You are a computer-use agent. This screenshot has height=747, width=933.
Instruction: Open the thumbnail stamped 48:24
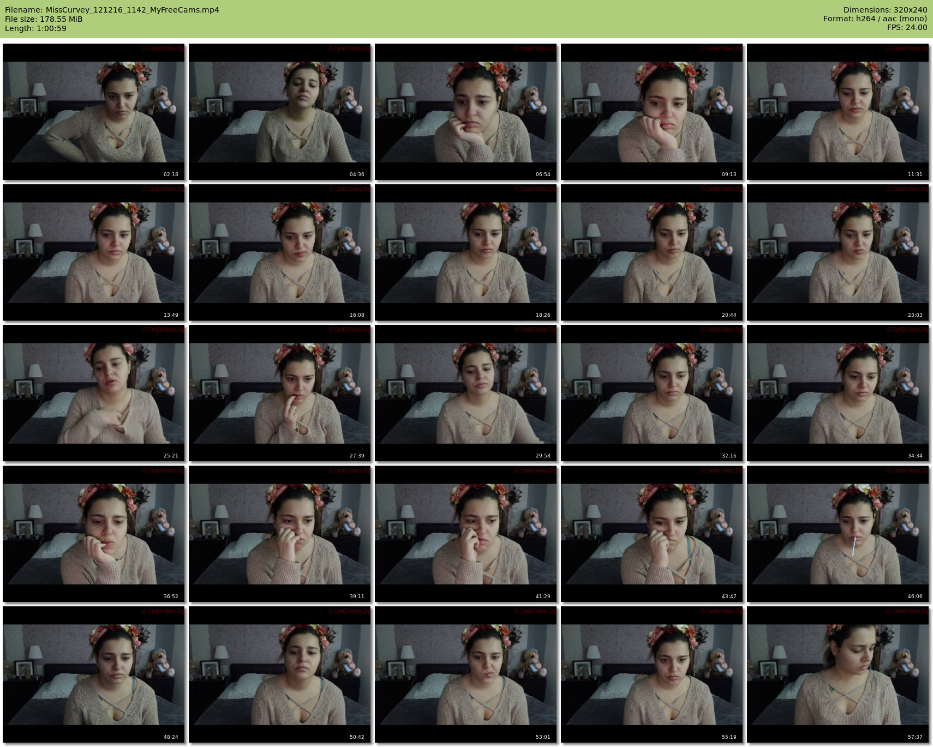click(94, 674)
